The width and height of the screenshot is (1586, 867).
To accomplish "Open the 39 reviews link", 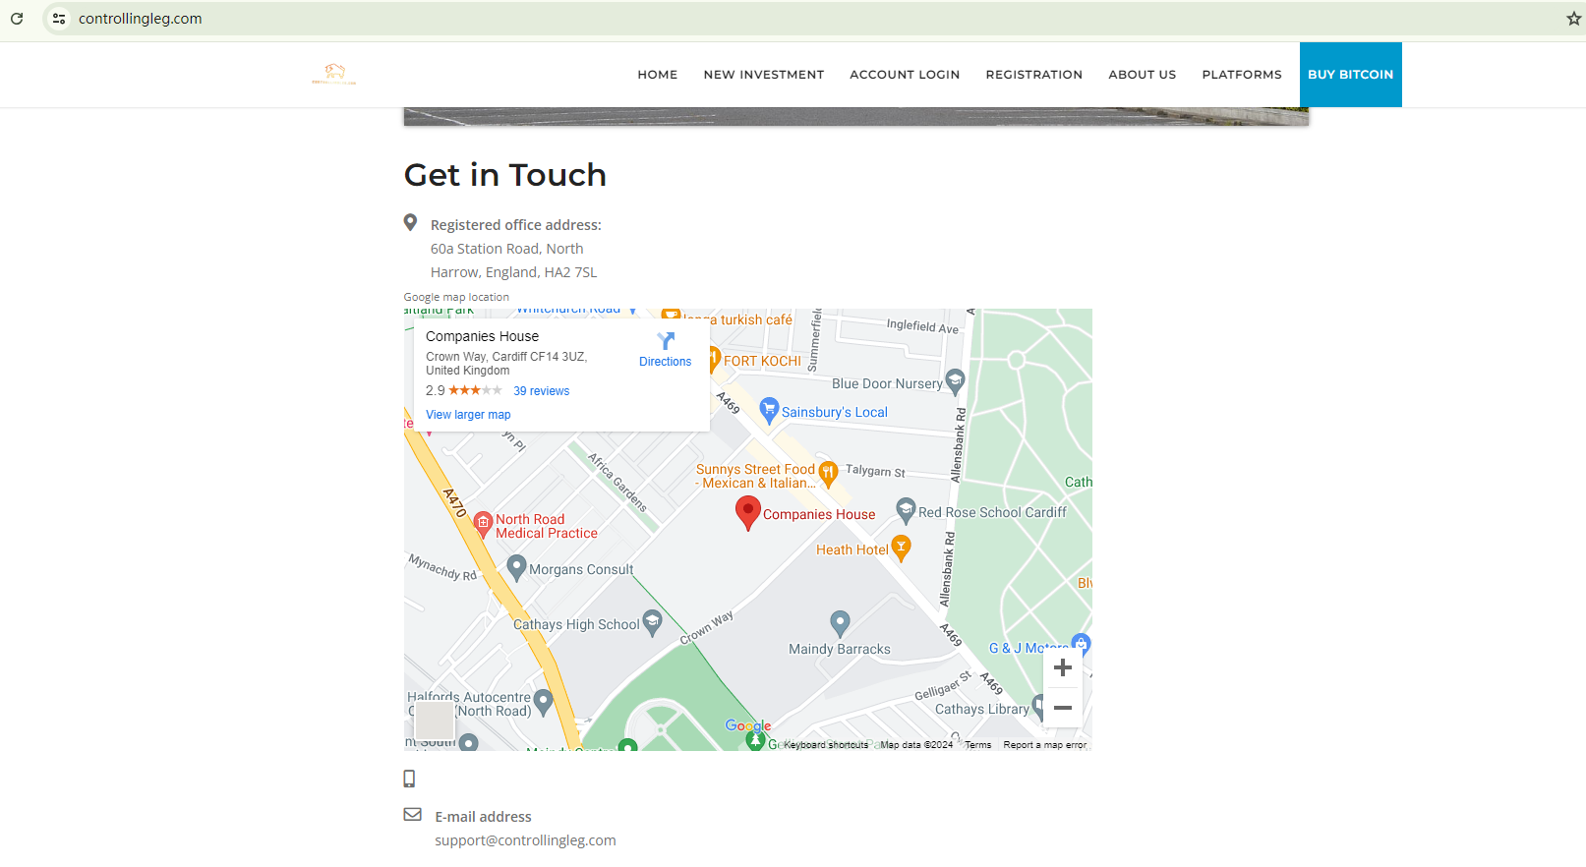I will tap(541, 391).
